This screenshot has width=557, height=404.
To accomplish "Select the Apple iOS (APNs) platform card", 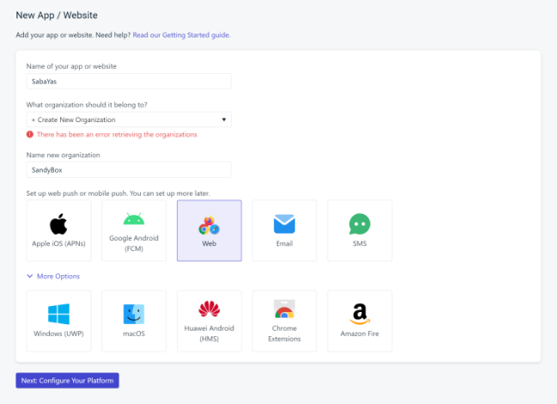I will 58,230.
